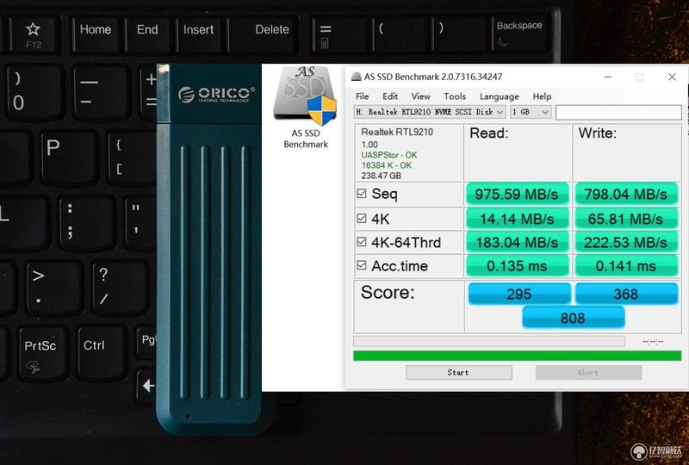Click the Realtek RTL9210 device name text
689x465 pixels.
397,132
